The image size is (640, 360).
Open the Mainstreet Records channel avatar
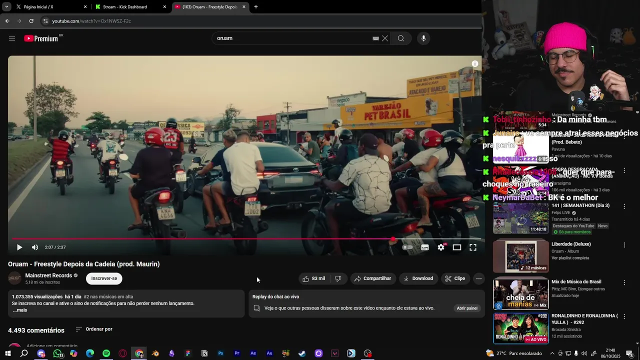click(x=15, y=278)
